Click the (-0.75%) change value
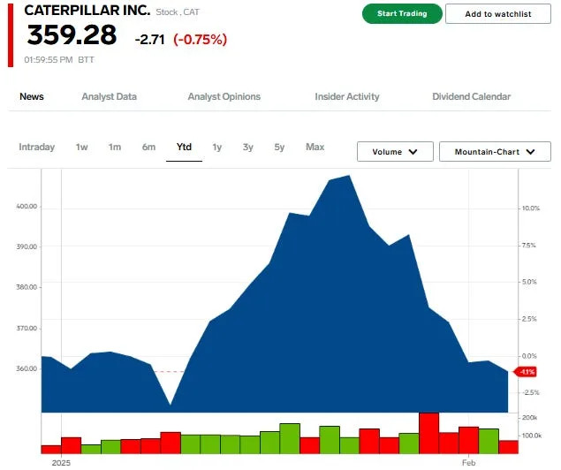Viewport: 561px width, 470px height. pos(201,40)
